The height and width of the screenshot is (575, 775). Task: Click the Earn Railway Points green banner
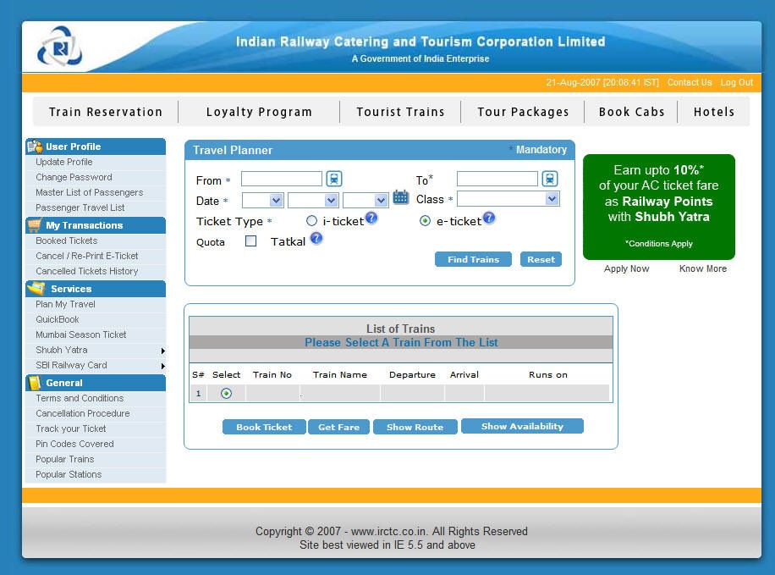point(659,207)
